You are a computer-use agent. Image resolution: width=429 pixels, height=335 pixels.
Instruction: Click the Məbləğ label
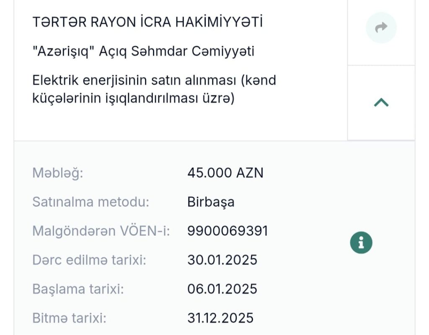tap(58, 173)
